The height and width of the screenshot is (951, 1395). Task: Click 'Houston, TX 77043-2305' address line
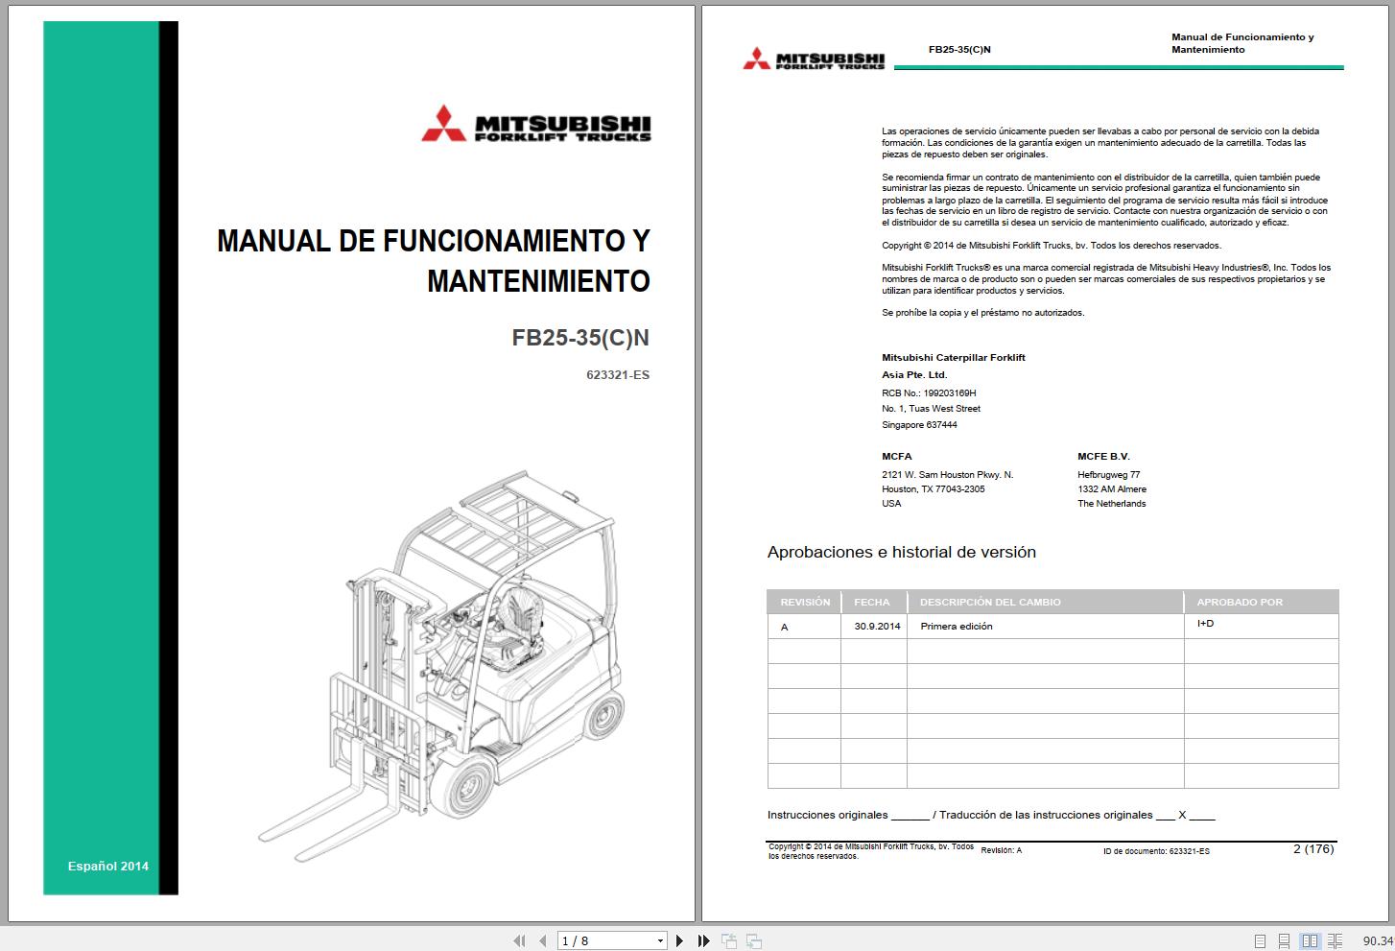[x=934, y=488]
